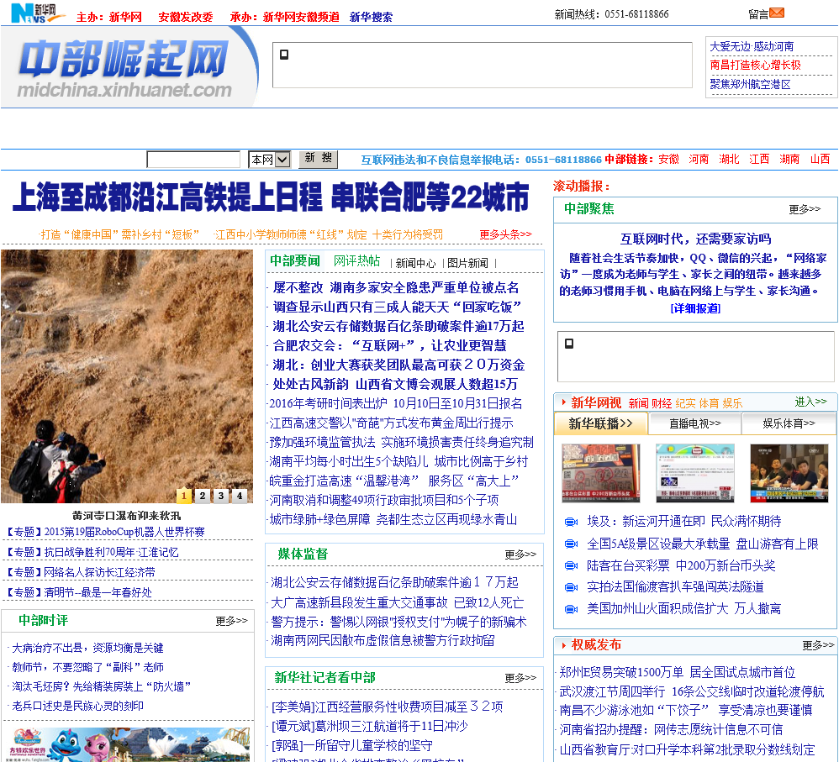Open 郑州E贸易突破1500万单 article
Screen dimensions: 839x762
[678, 672]
